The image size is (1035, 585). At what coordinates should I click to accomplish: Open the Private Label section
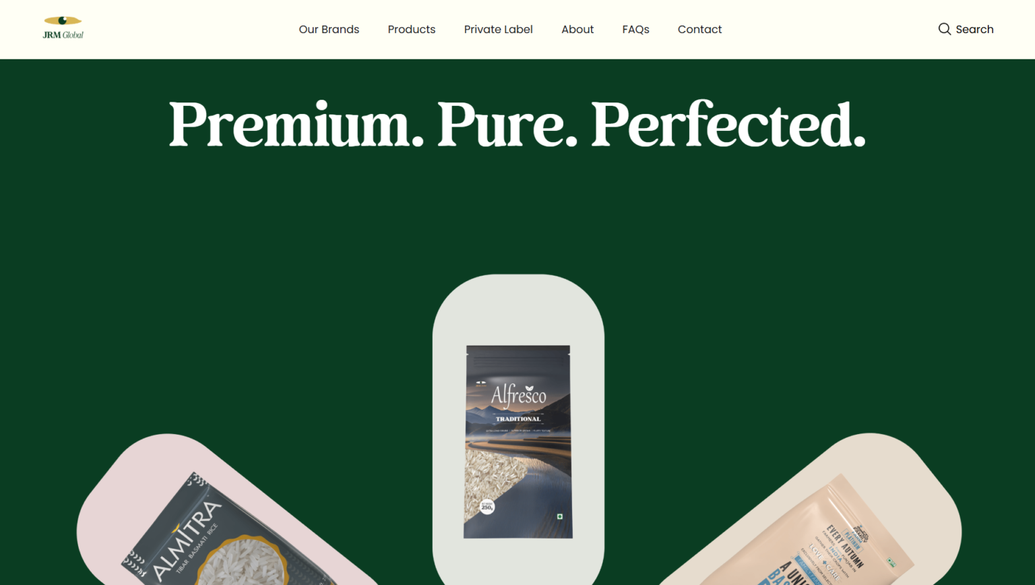pos(499,30)
